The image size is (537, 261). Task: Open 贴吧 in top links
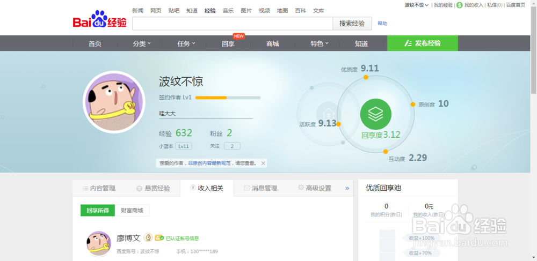174,11
